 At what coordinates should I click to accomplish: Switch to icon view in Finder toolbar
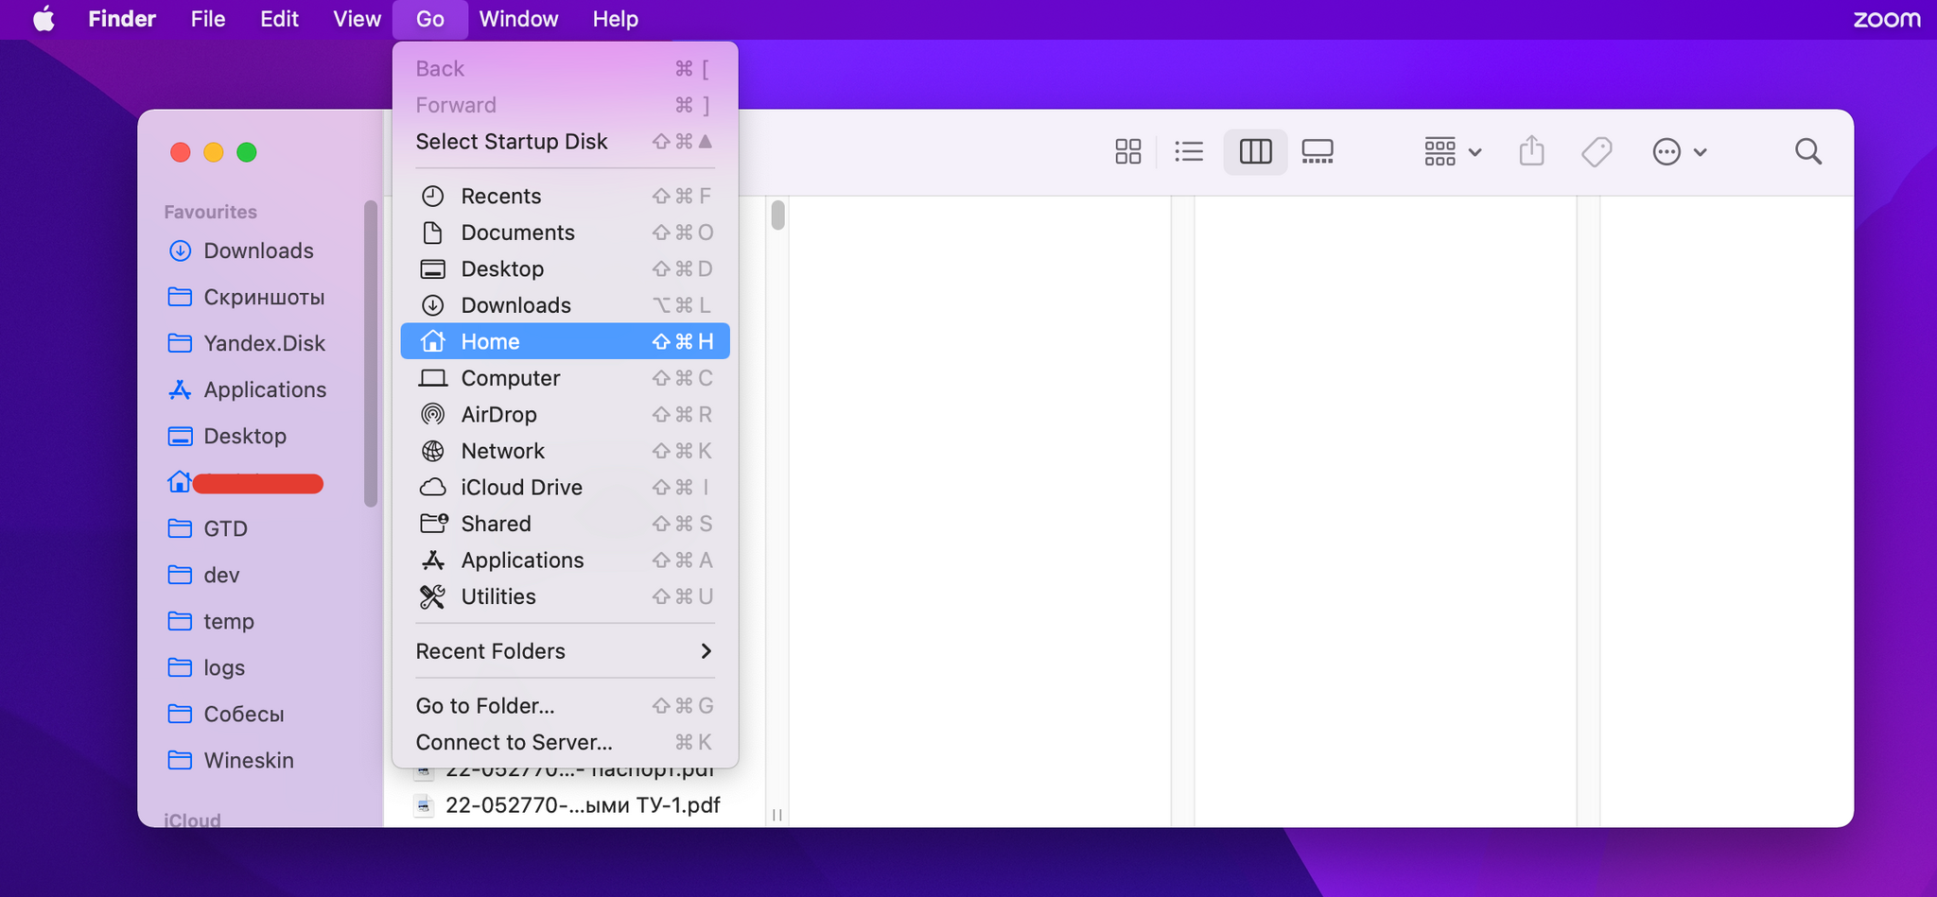click(1127, 151)
